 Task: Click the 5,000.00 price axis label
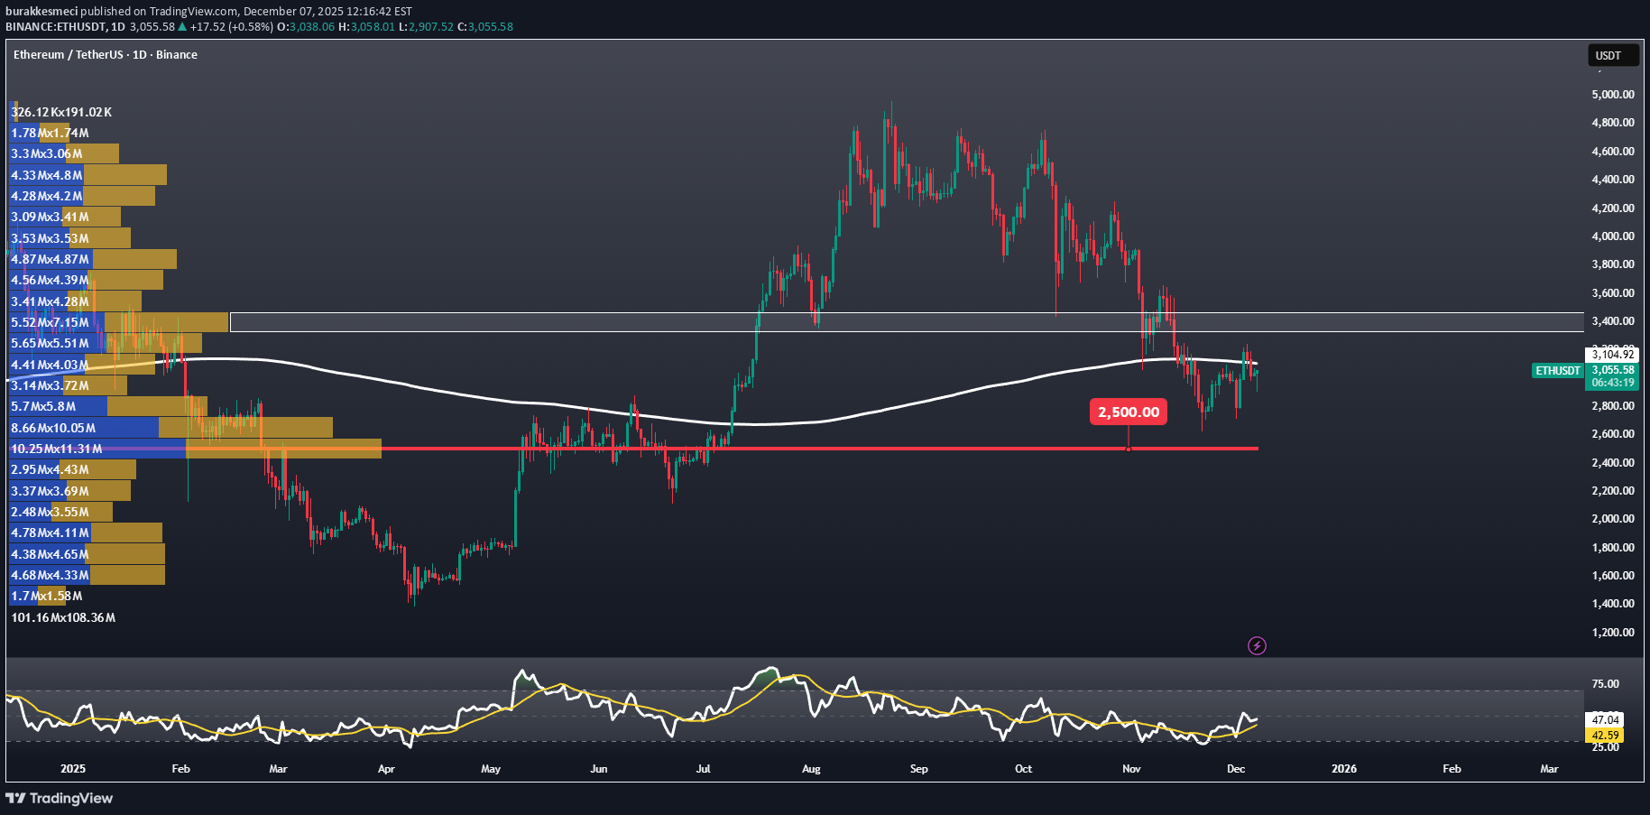point(1612,95)
